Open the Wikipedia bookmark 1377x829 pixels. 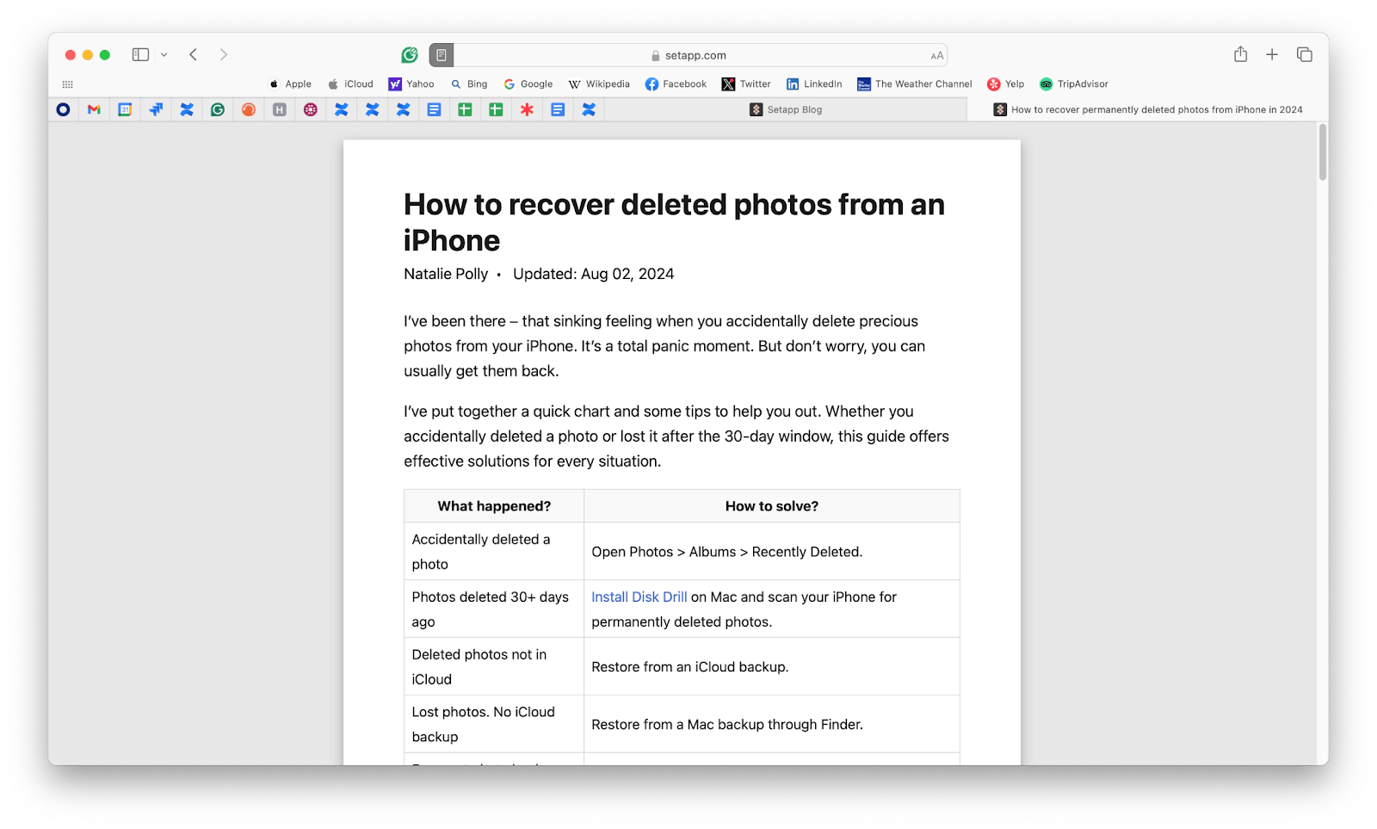point(599,84)
